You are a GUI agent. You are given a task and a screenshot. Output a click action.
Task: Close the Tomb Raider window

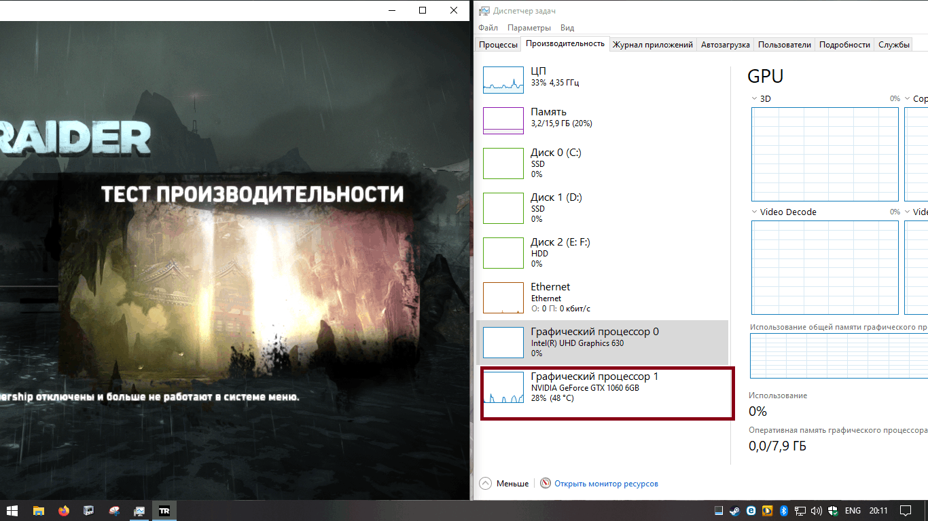coord(454,10)
